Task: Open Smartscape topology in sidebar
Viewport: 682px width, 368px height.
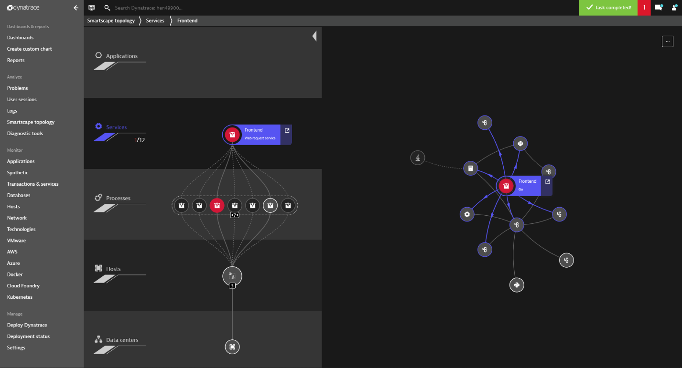Action: [x=31, y=122]
